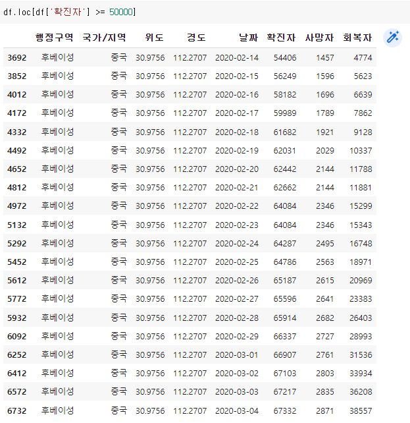Click date cell 2020-02-19

237,150
